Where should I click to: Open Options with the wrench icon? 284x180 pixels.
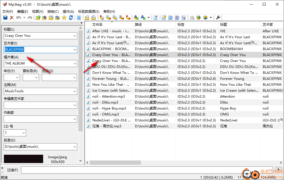click(218, 18)
